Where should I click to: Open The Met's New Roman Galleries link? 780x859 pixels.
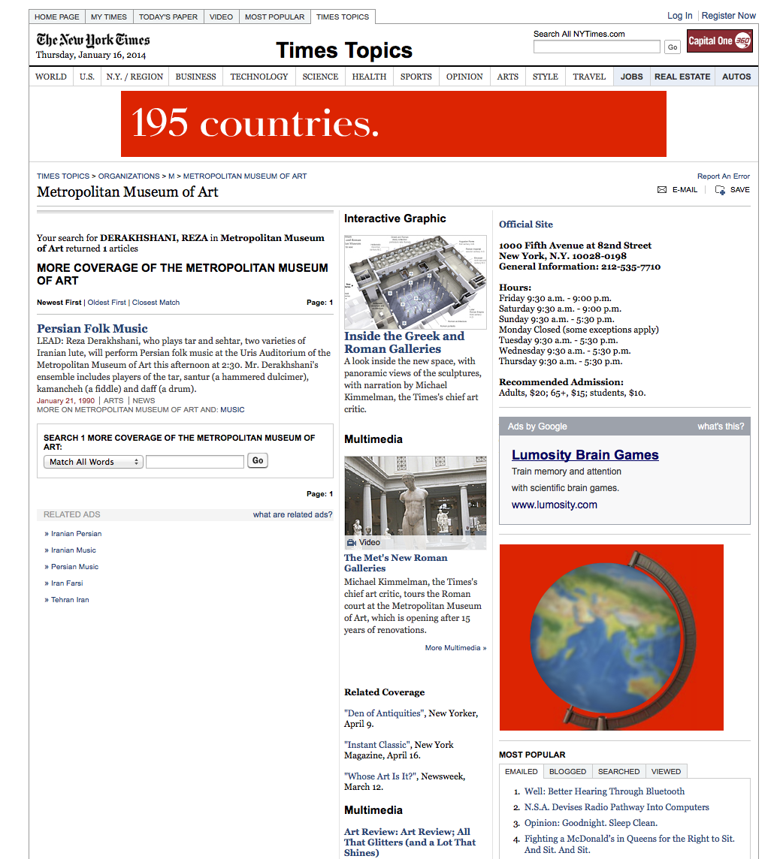pos(396,562)
